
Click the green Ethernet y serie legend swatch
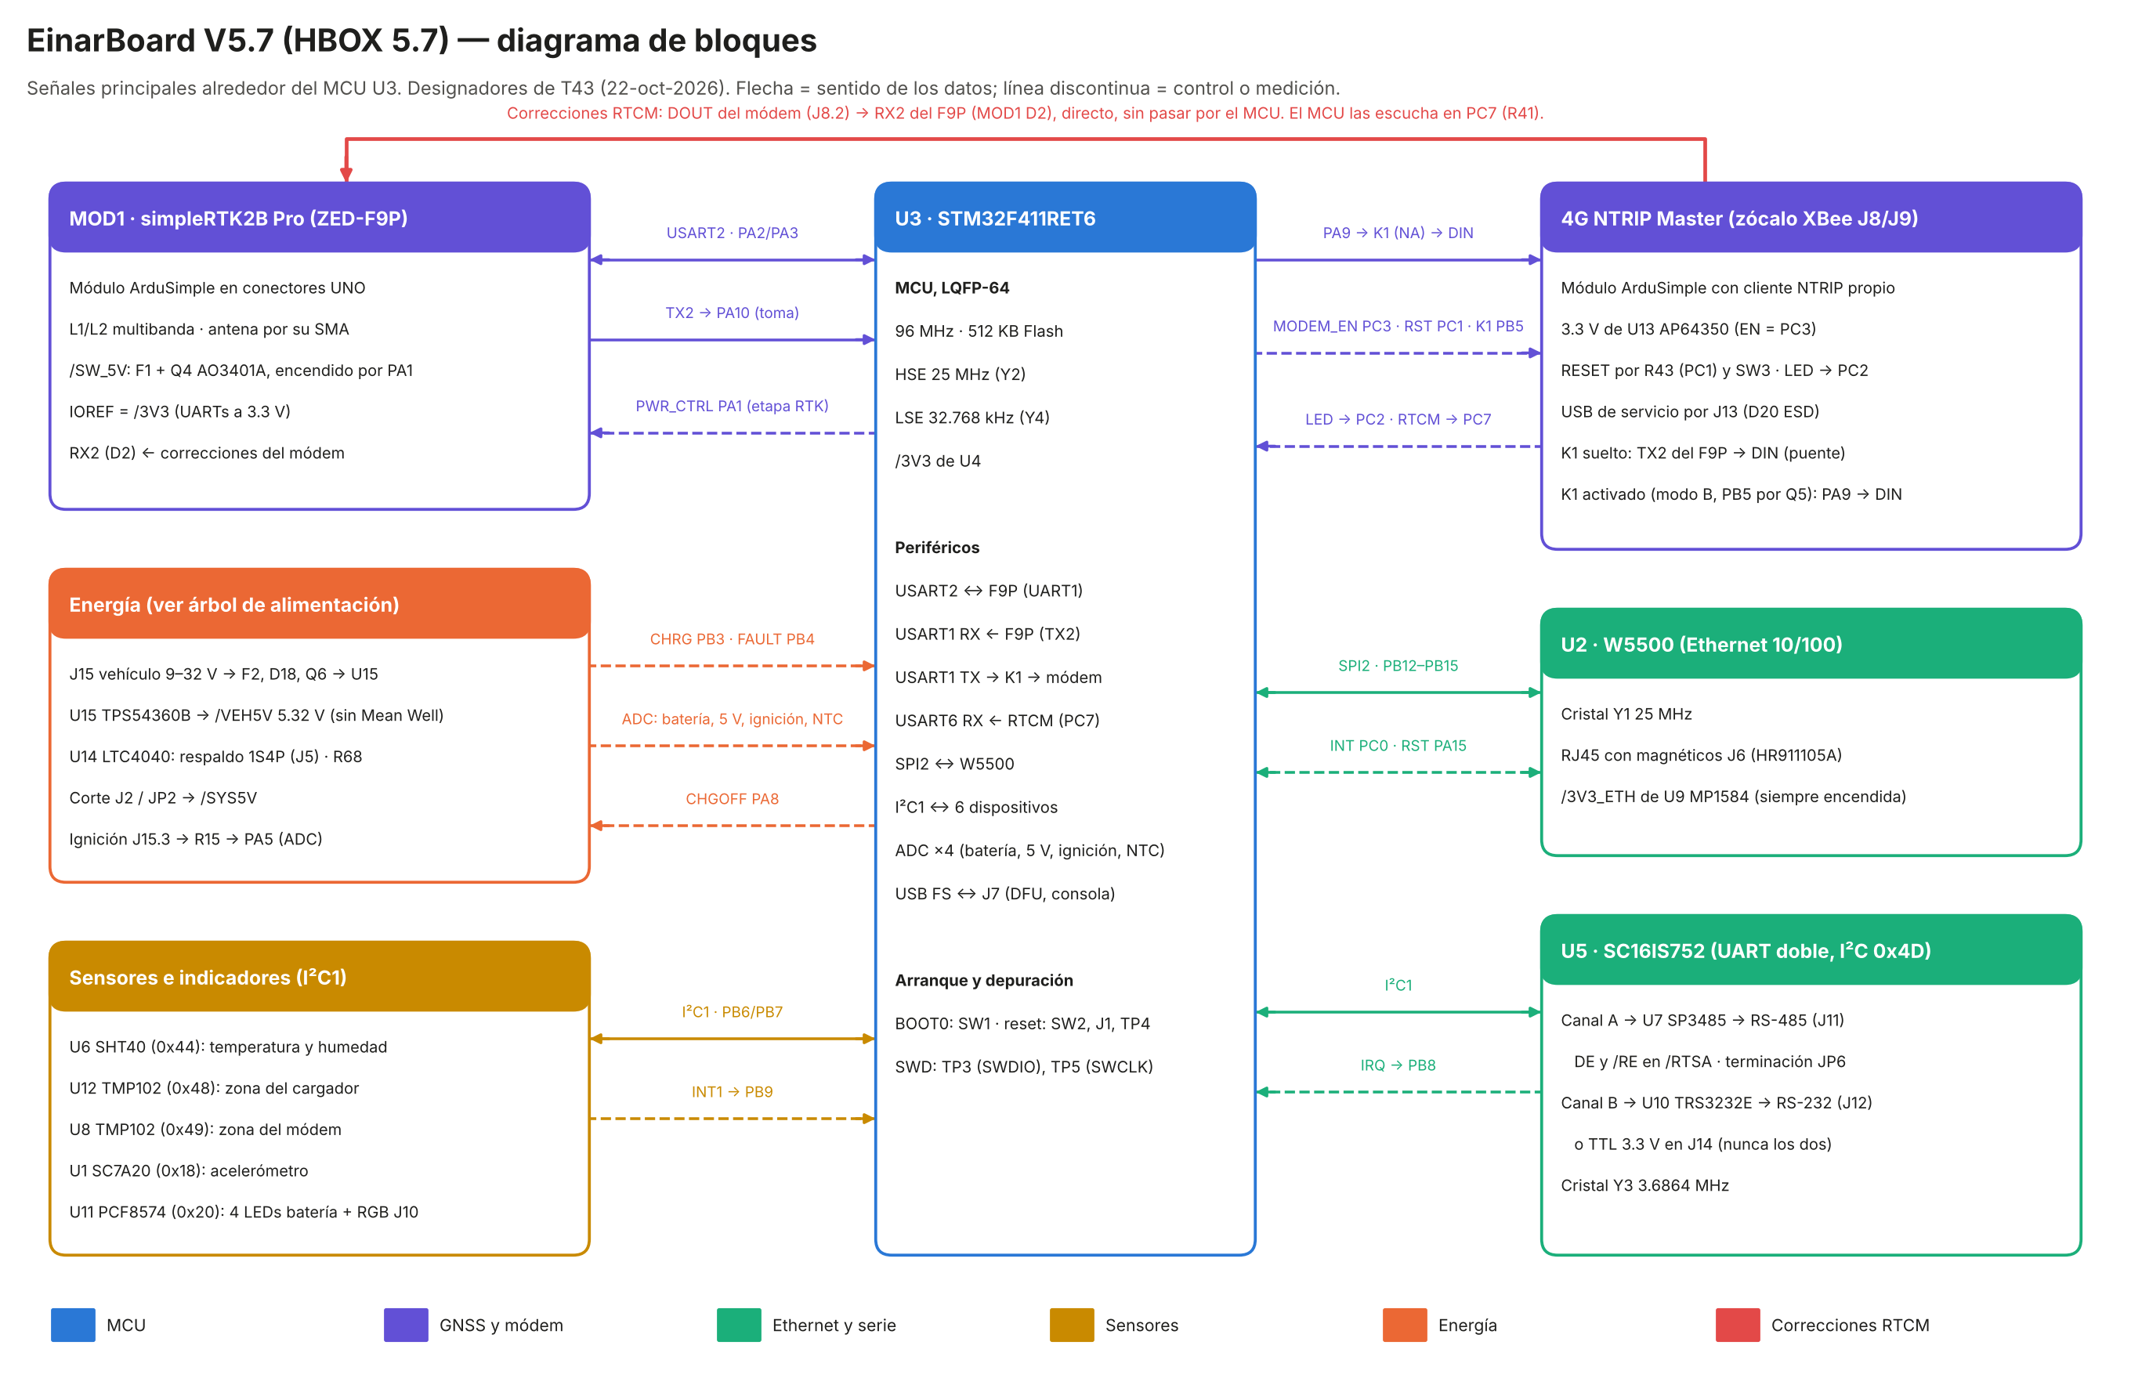pos(739,1324)
